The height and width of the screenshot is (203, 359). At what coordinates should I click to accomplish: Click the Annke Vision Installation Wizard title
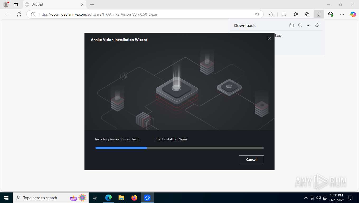click(119, 40)
